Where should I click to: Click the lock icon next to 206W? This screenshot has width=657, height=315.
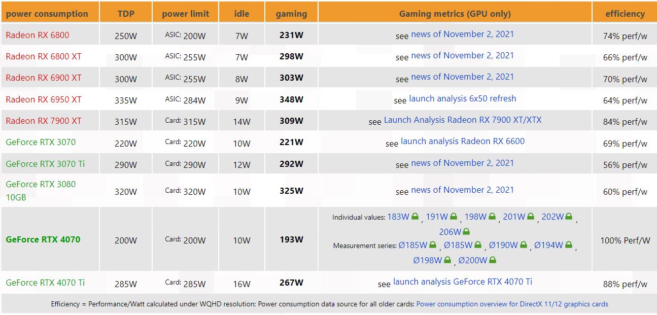click(x=467, y=232)
